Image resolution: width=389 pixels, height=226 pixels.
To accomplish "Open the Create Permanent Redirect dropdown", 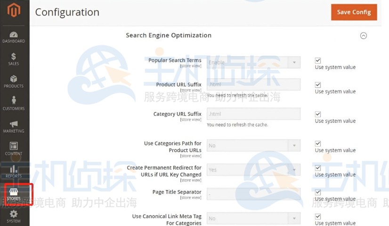I will (x=253, y=170).
